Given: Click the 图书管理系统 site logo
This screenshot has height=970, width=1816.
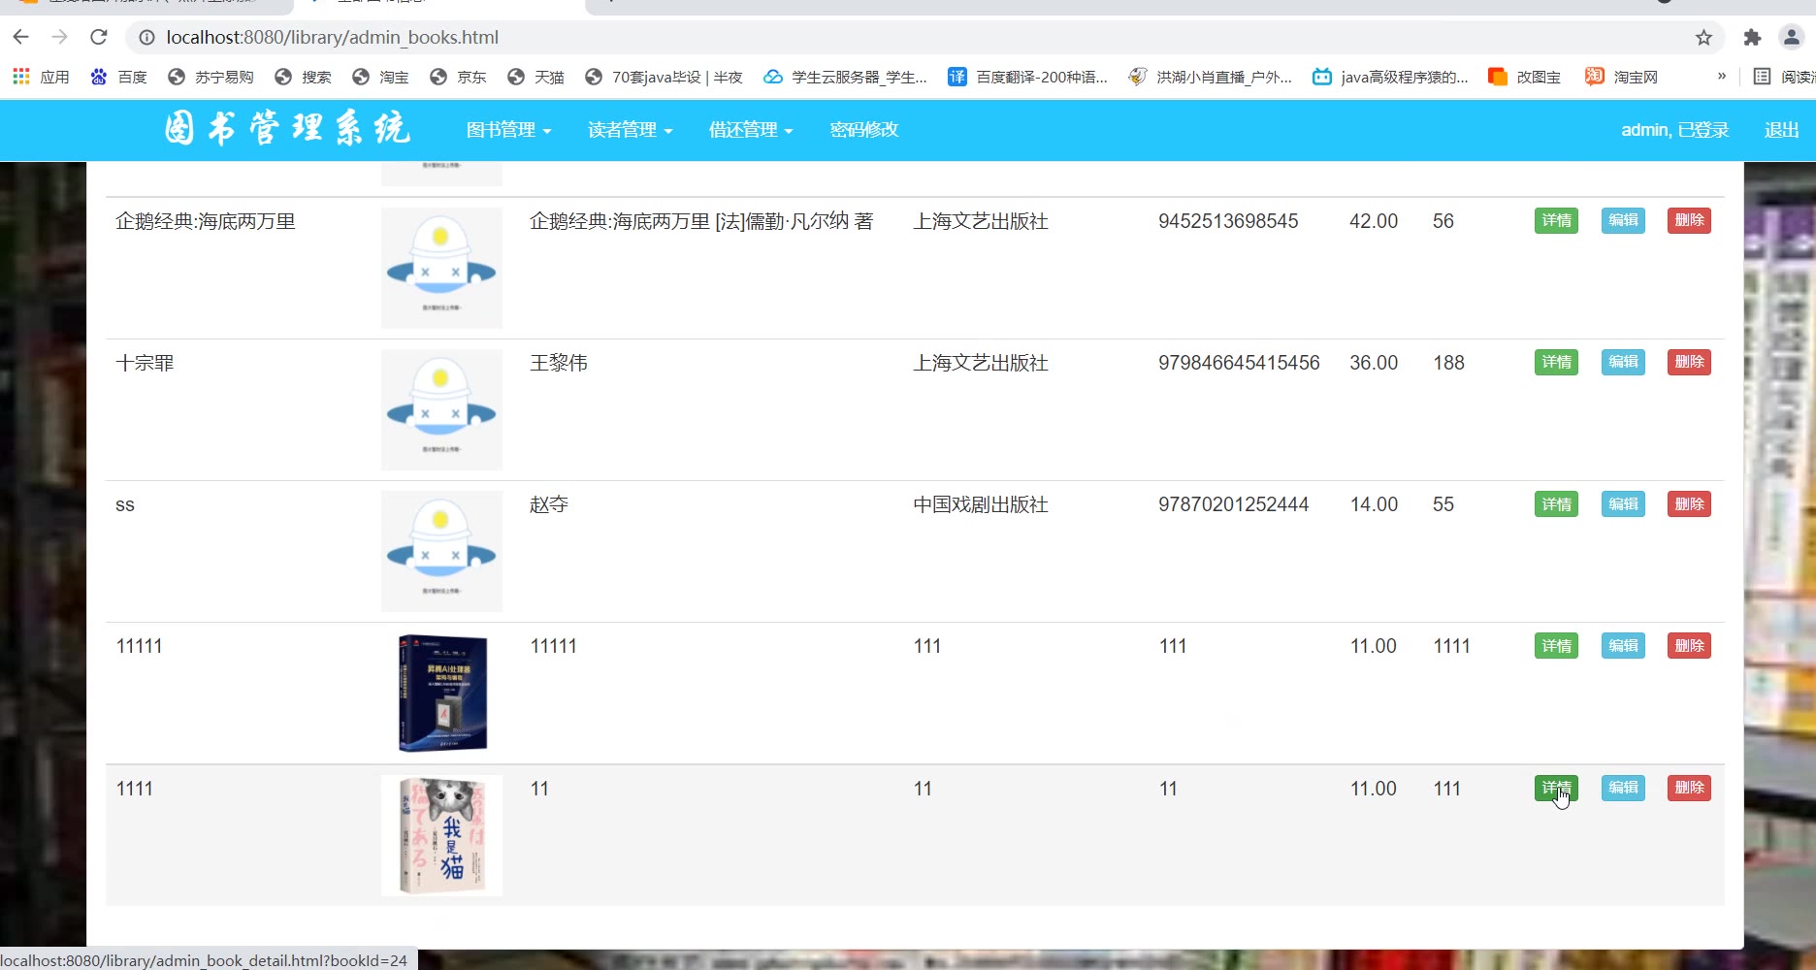Looking at the screenshot, I should click(287, 129).
